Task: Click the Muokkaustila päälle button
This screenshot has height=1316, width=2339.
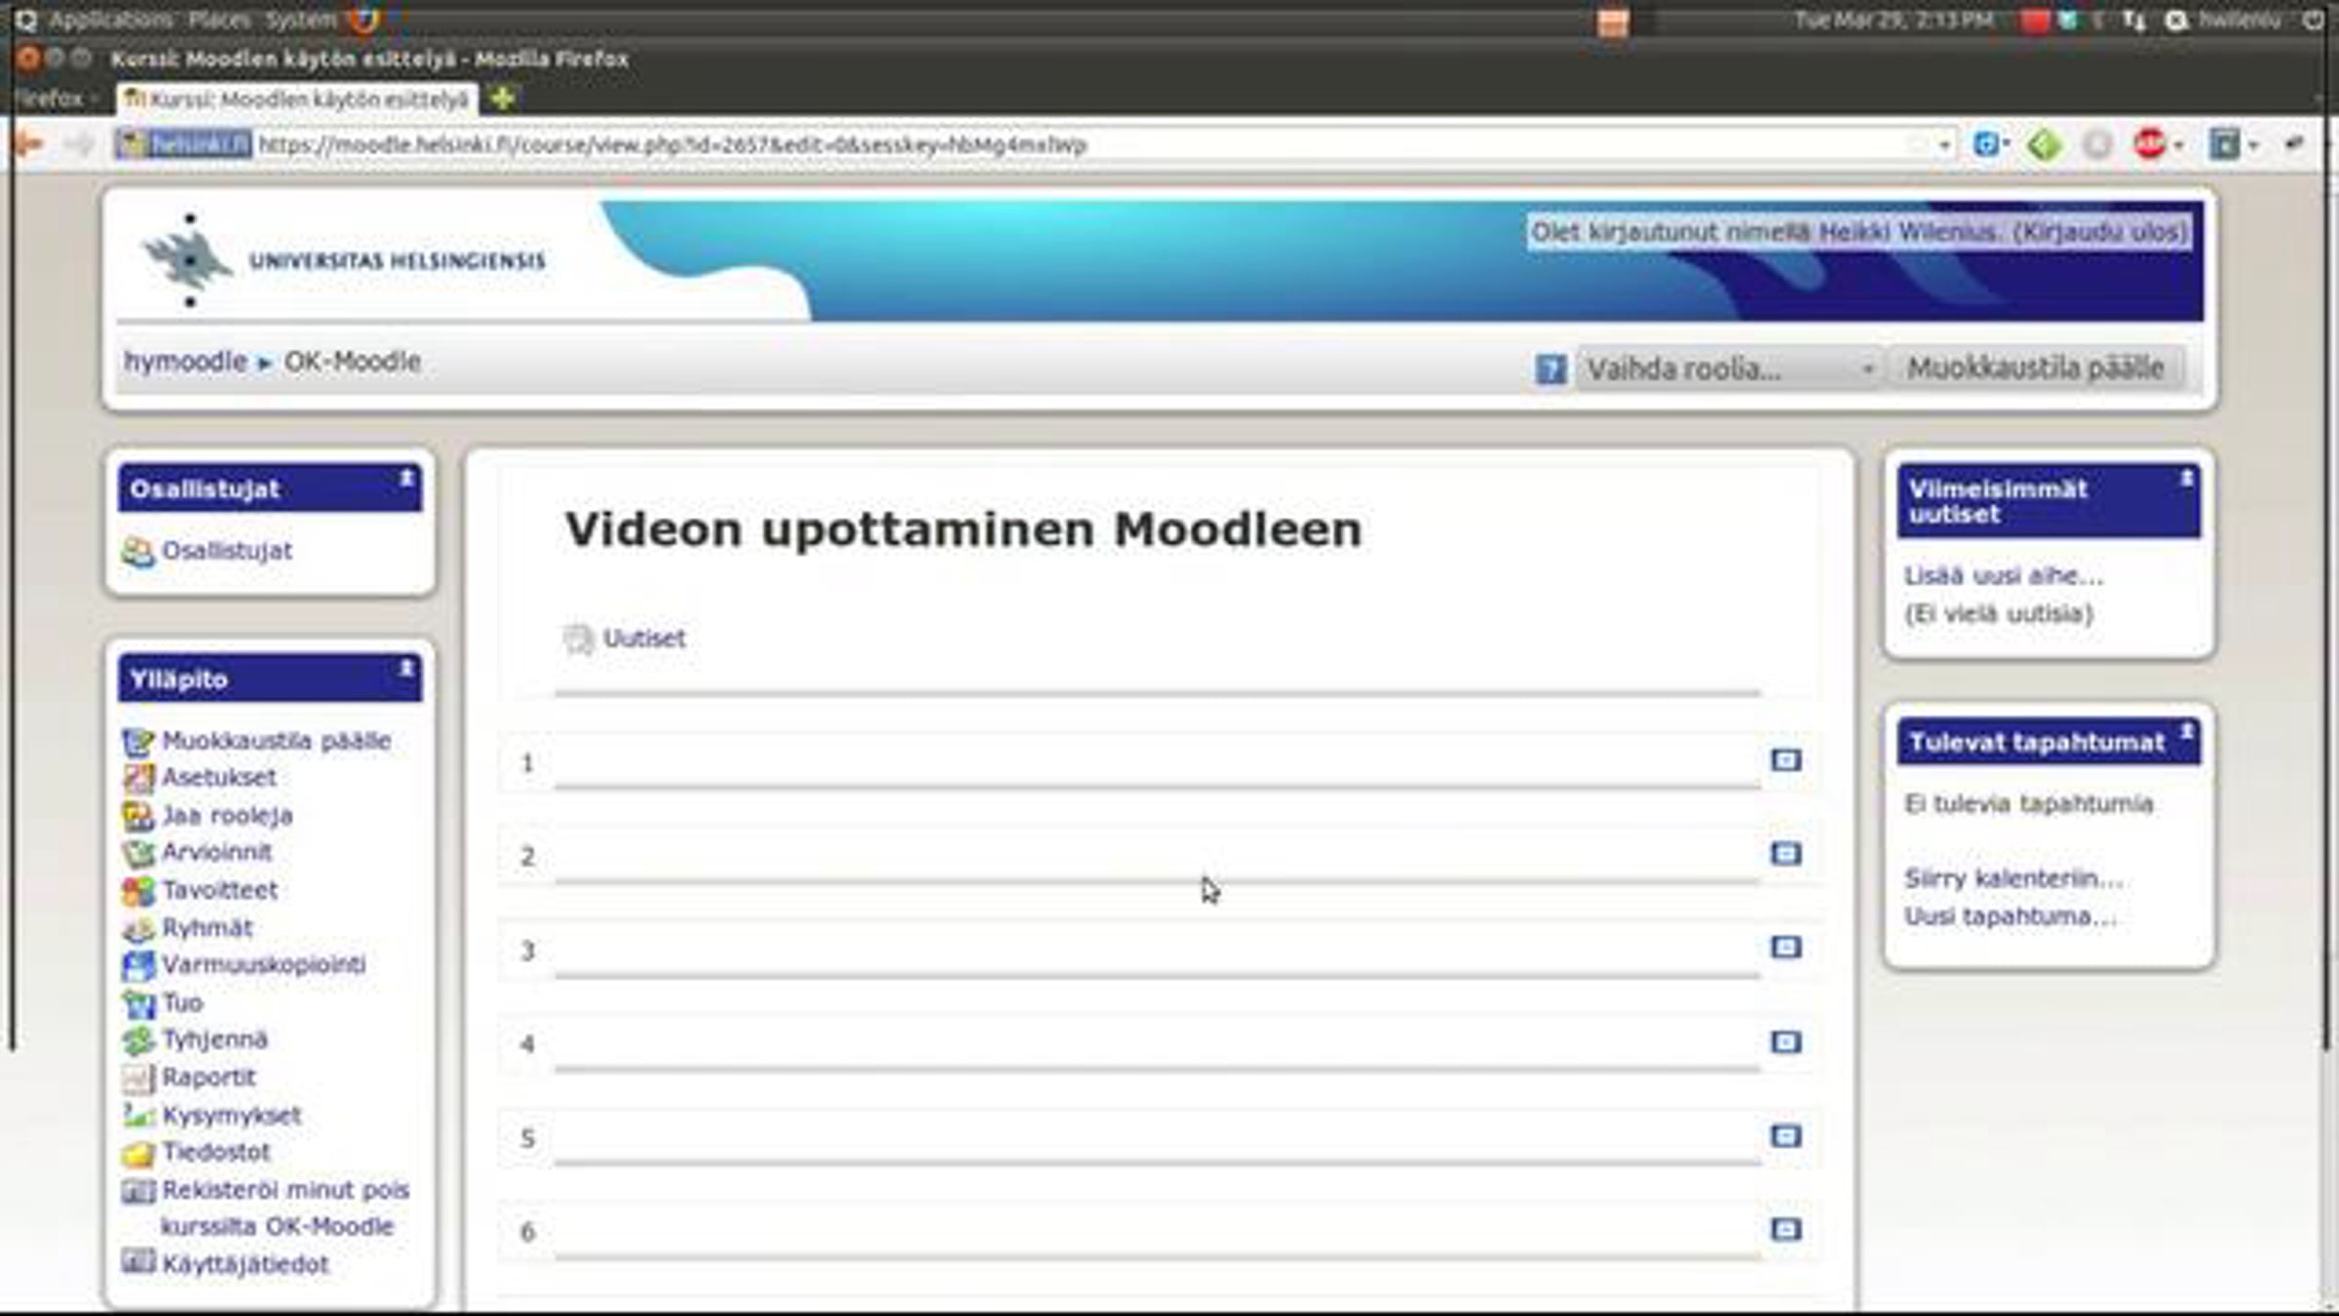Action: pyautogui.click(x=2035, y=368)
